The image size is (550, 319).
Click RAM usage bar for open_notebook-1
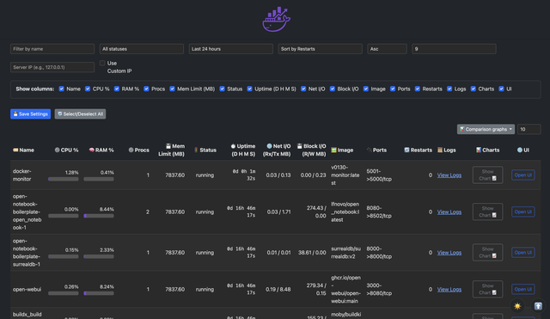(99, 216)
